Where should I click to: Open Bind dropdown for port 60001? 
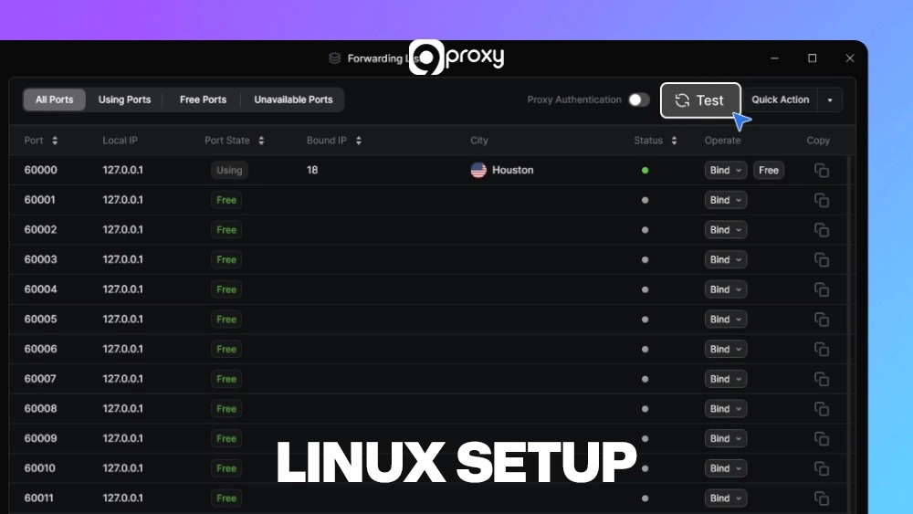pyautogui.click(x=726, y=200)
